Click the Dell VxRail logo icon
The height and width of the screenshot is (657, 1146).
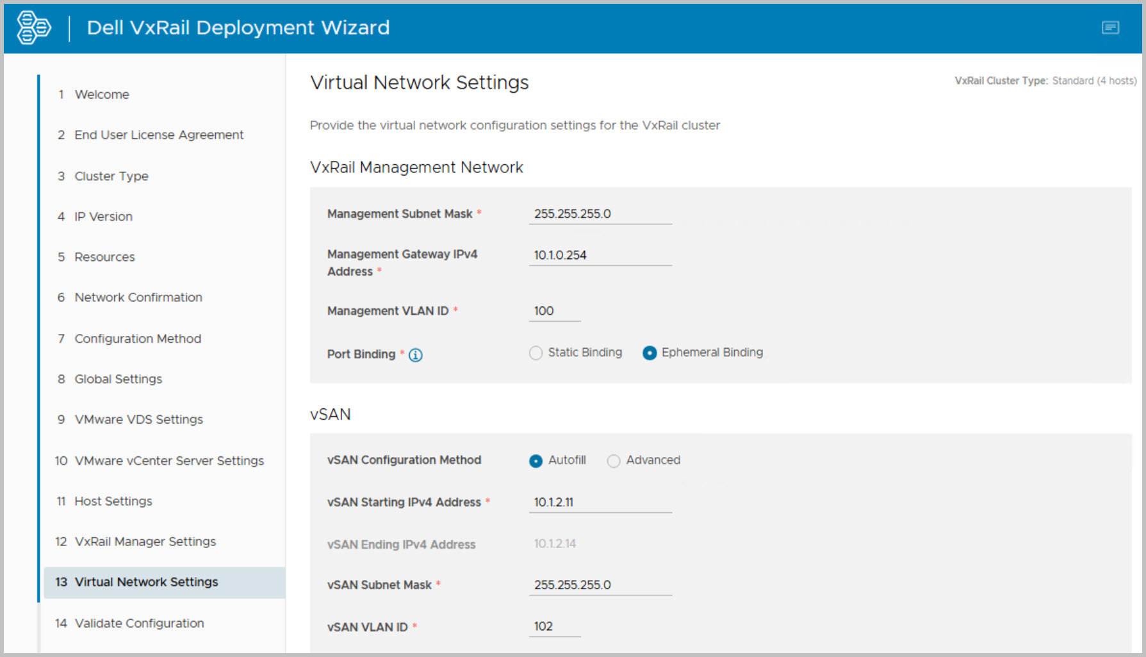(x=33, y=28)
